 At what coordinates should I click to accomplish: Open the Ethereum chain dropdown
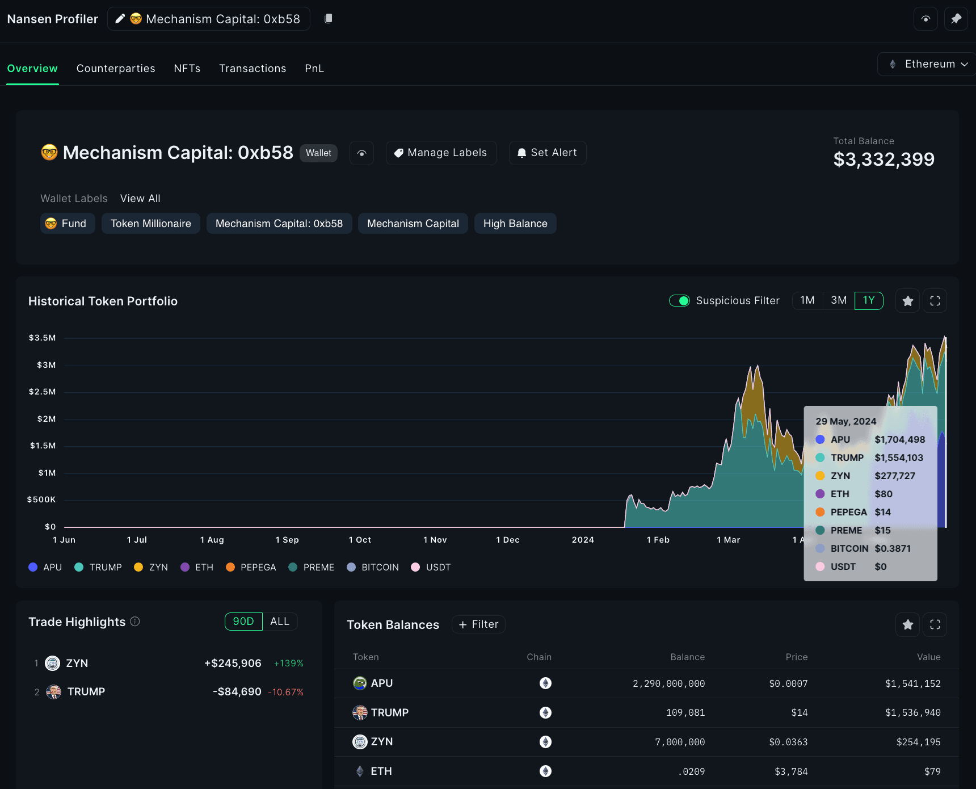(928, 64)
